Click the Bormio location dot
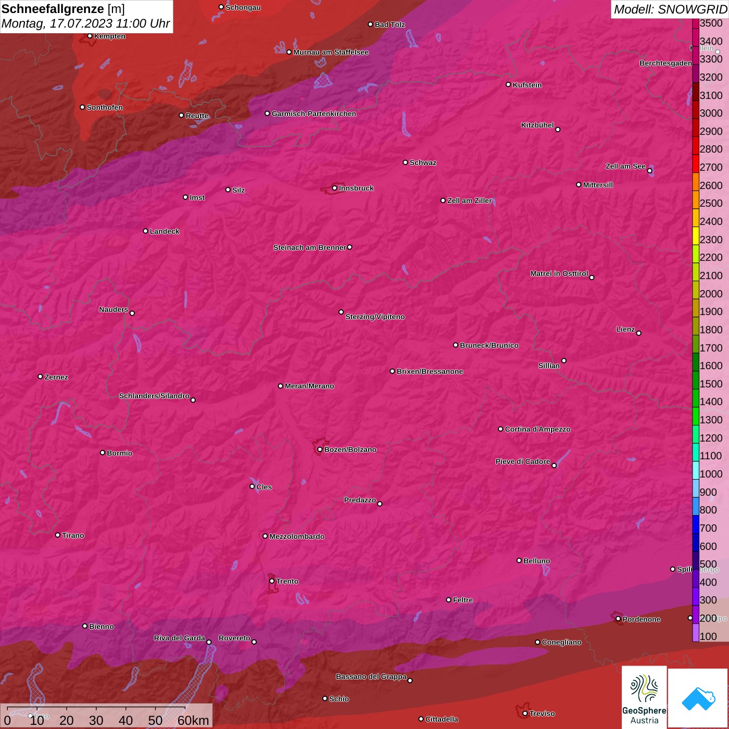The width and height of the screenshot is (729, 729). point(103,453)
